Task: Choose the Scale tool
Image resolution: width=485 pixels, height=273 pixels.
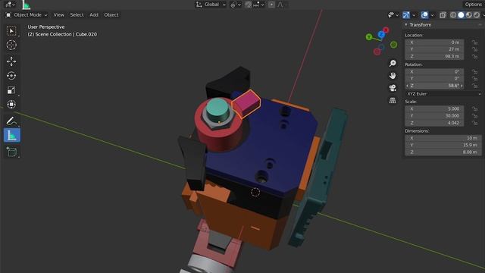Action: coord(11,90)
